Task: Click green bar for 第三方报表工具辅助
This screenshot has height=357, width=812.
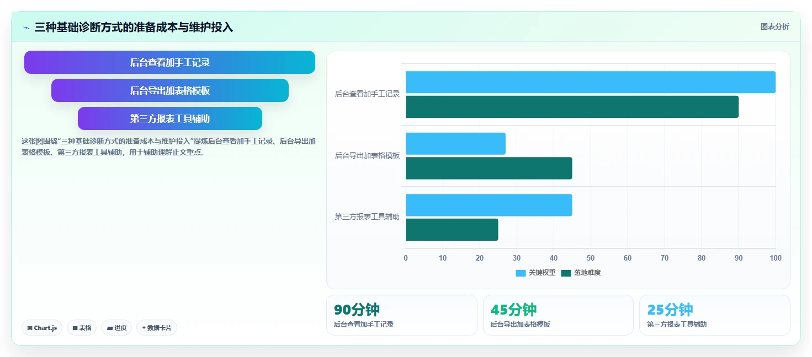Action: point(452,230)
